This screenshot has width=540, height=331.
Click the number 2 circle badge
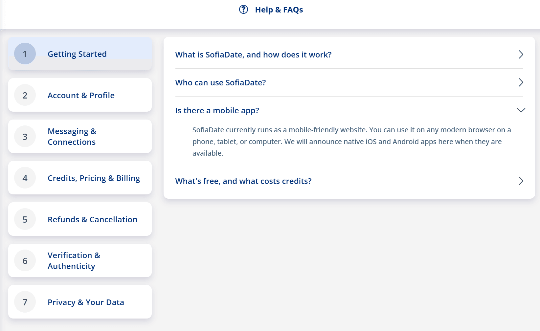[25, 95]
